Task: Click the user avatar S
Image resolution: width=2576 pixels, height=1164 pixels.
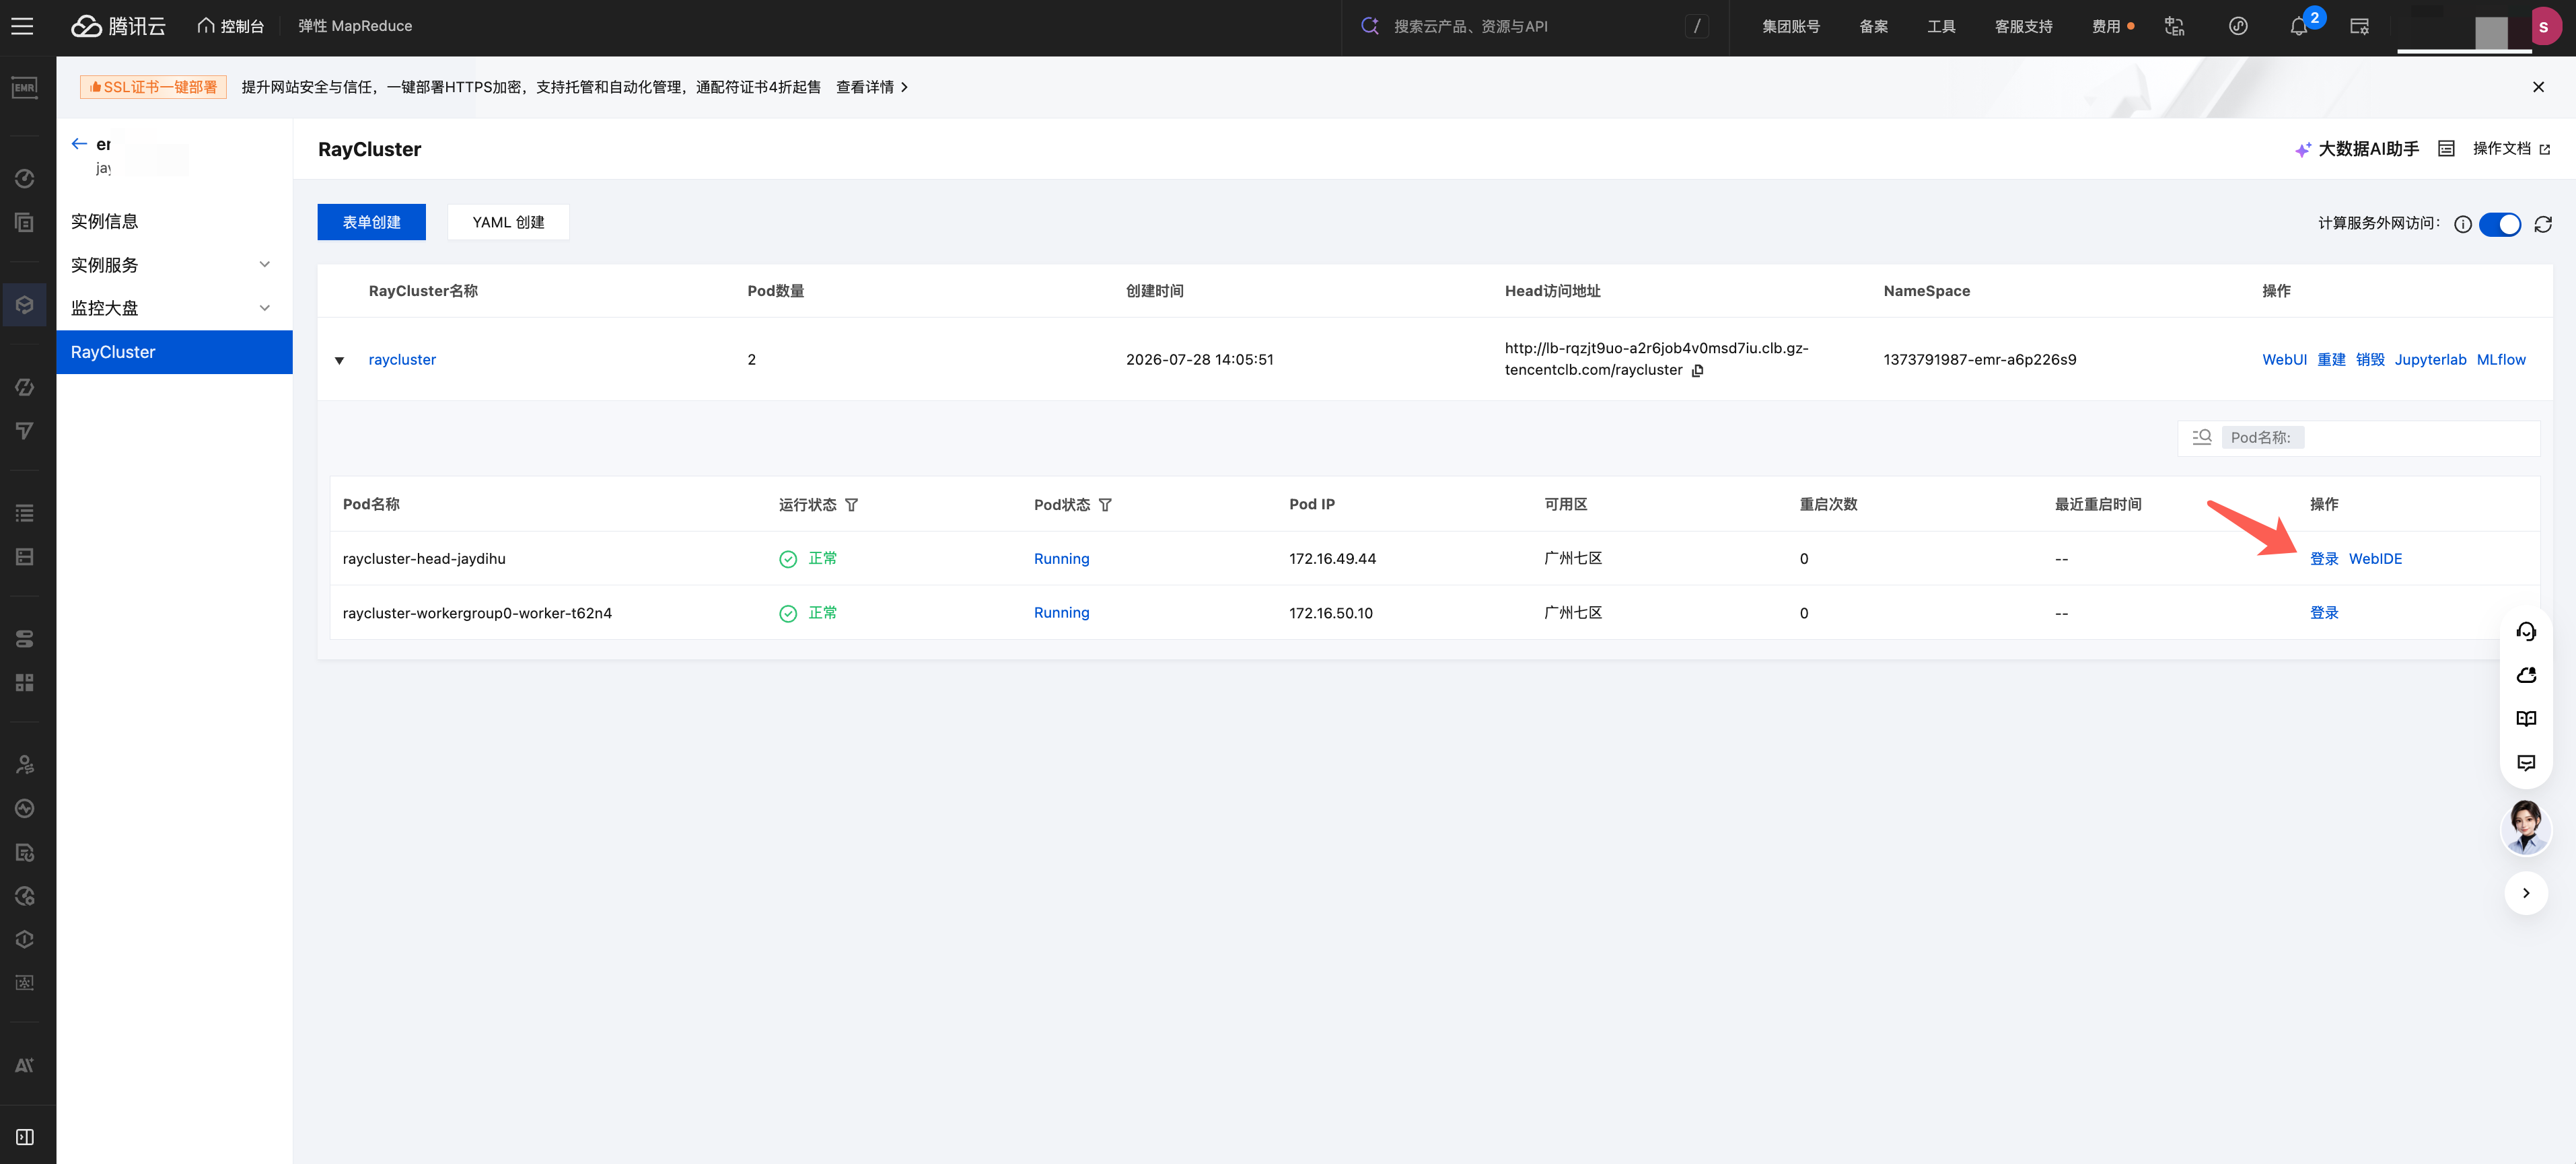Action: (2543, 27)
